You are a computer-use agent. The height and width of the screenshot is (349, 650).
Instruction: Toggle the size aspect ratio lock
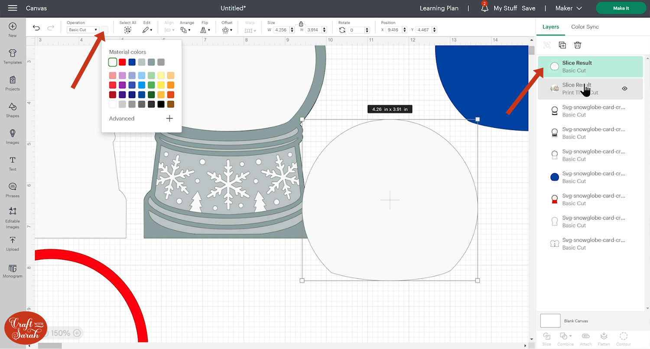[301, 24]
